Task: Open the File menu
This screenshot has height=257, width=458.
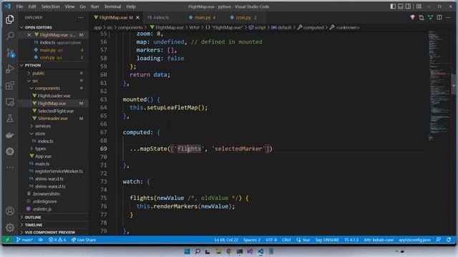Action: coord(19,6)
